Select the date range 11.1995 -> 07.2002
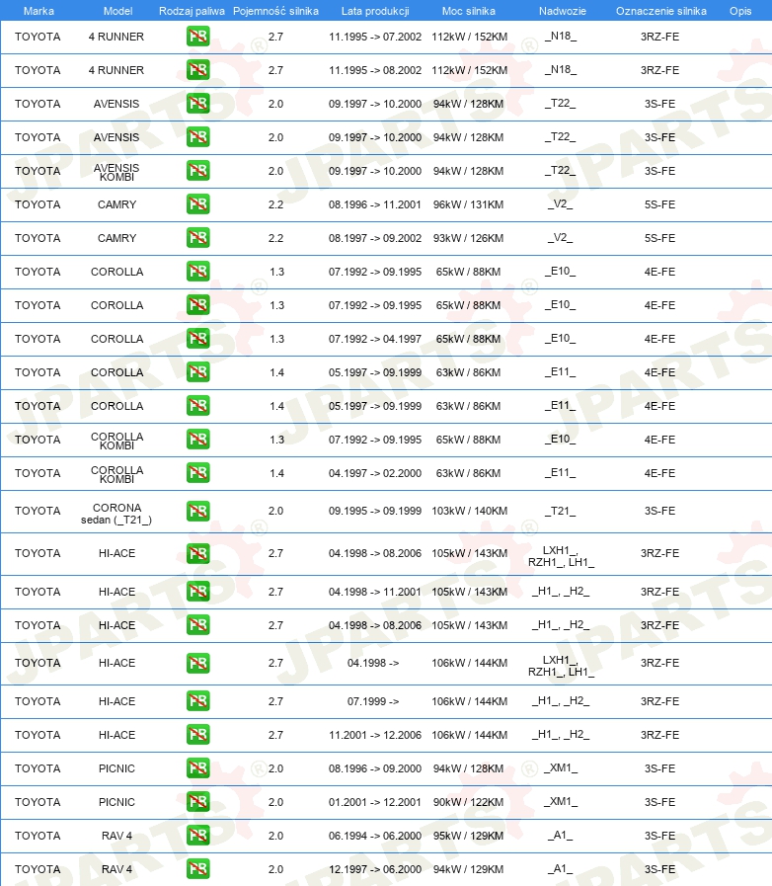Image resolution: width=772 pixels, height=886 pixels. tap(375, 37)
